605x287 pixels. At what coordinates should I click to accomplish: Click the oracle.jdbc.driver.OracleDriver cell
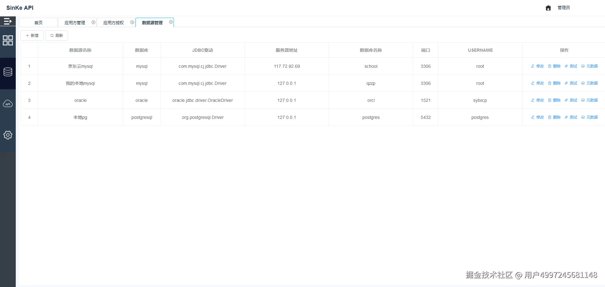click(203, 100)
